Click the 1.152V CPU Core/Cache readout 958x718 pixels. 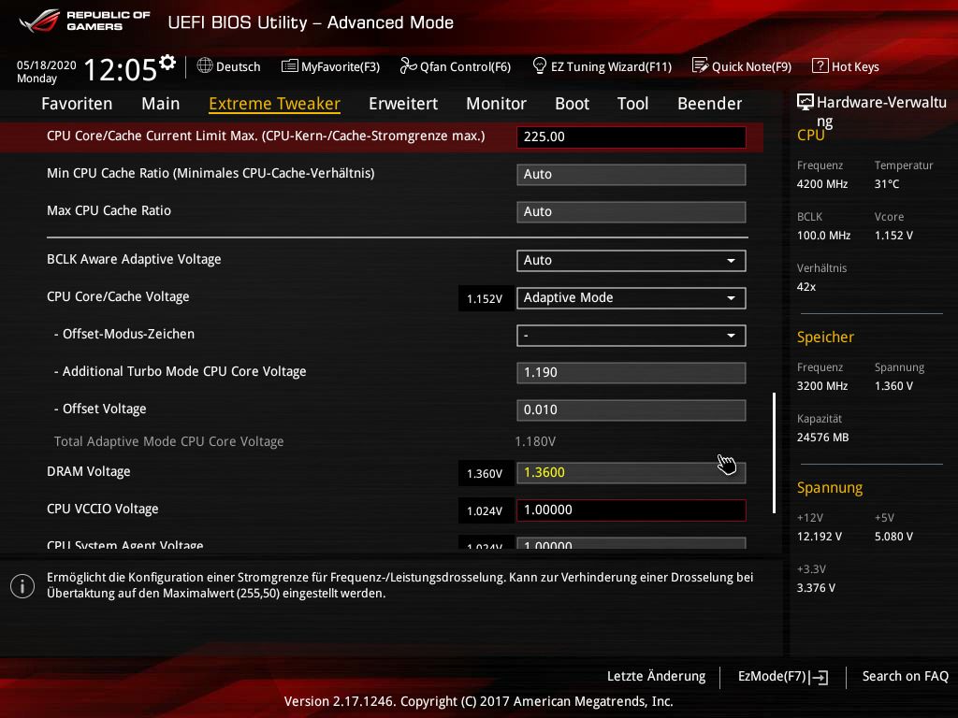point(486,298)
